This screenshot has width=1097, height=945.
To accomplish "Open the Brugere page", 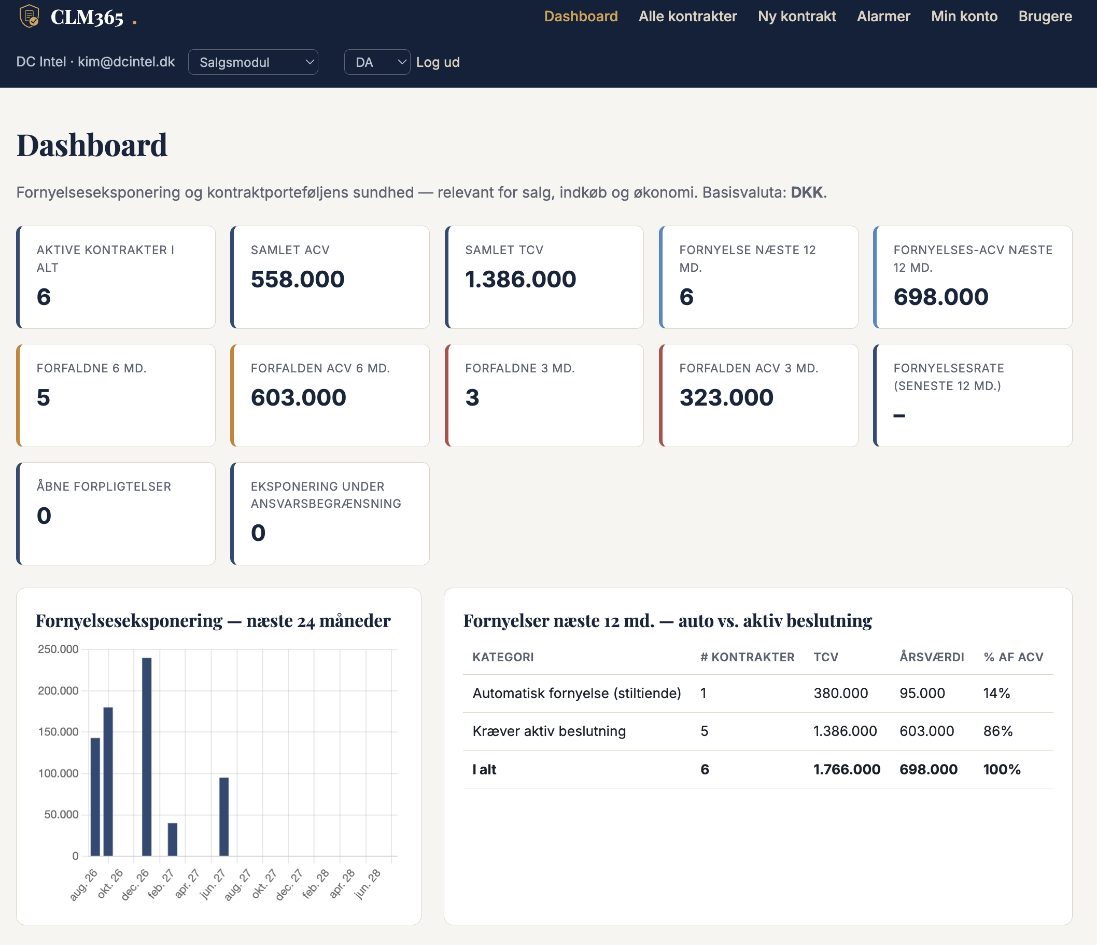I will 1045,17.
